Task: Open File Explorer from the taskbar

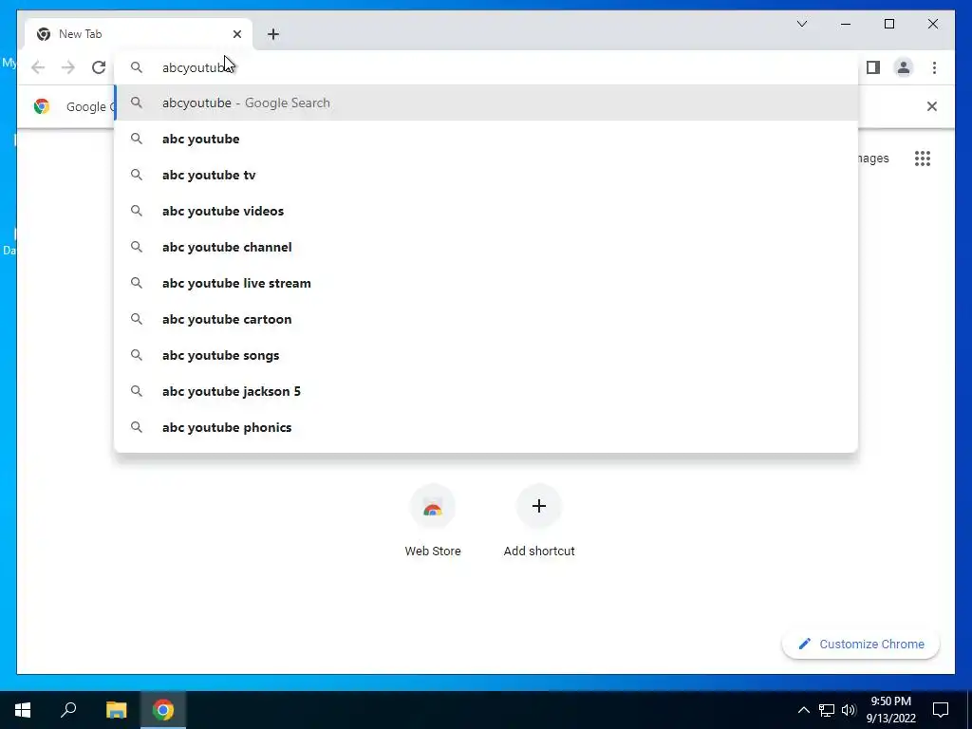Action: tap(116, 710)
